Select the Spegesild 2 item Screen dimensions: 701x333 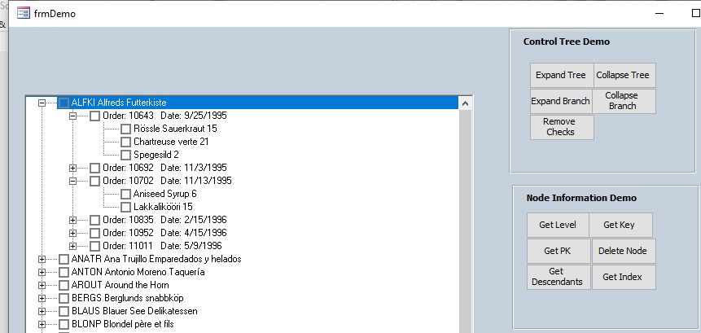coord(156,155)
